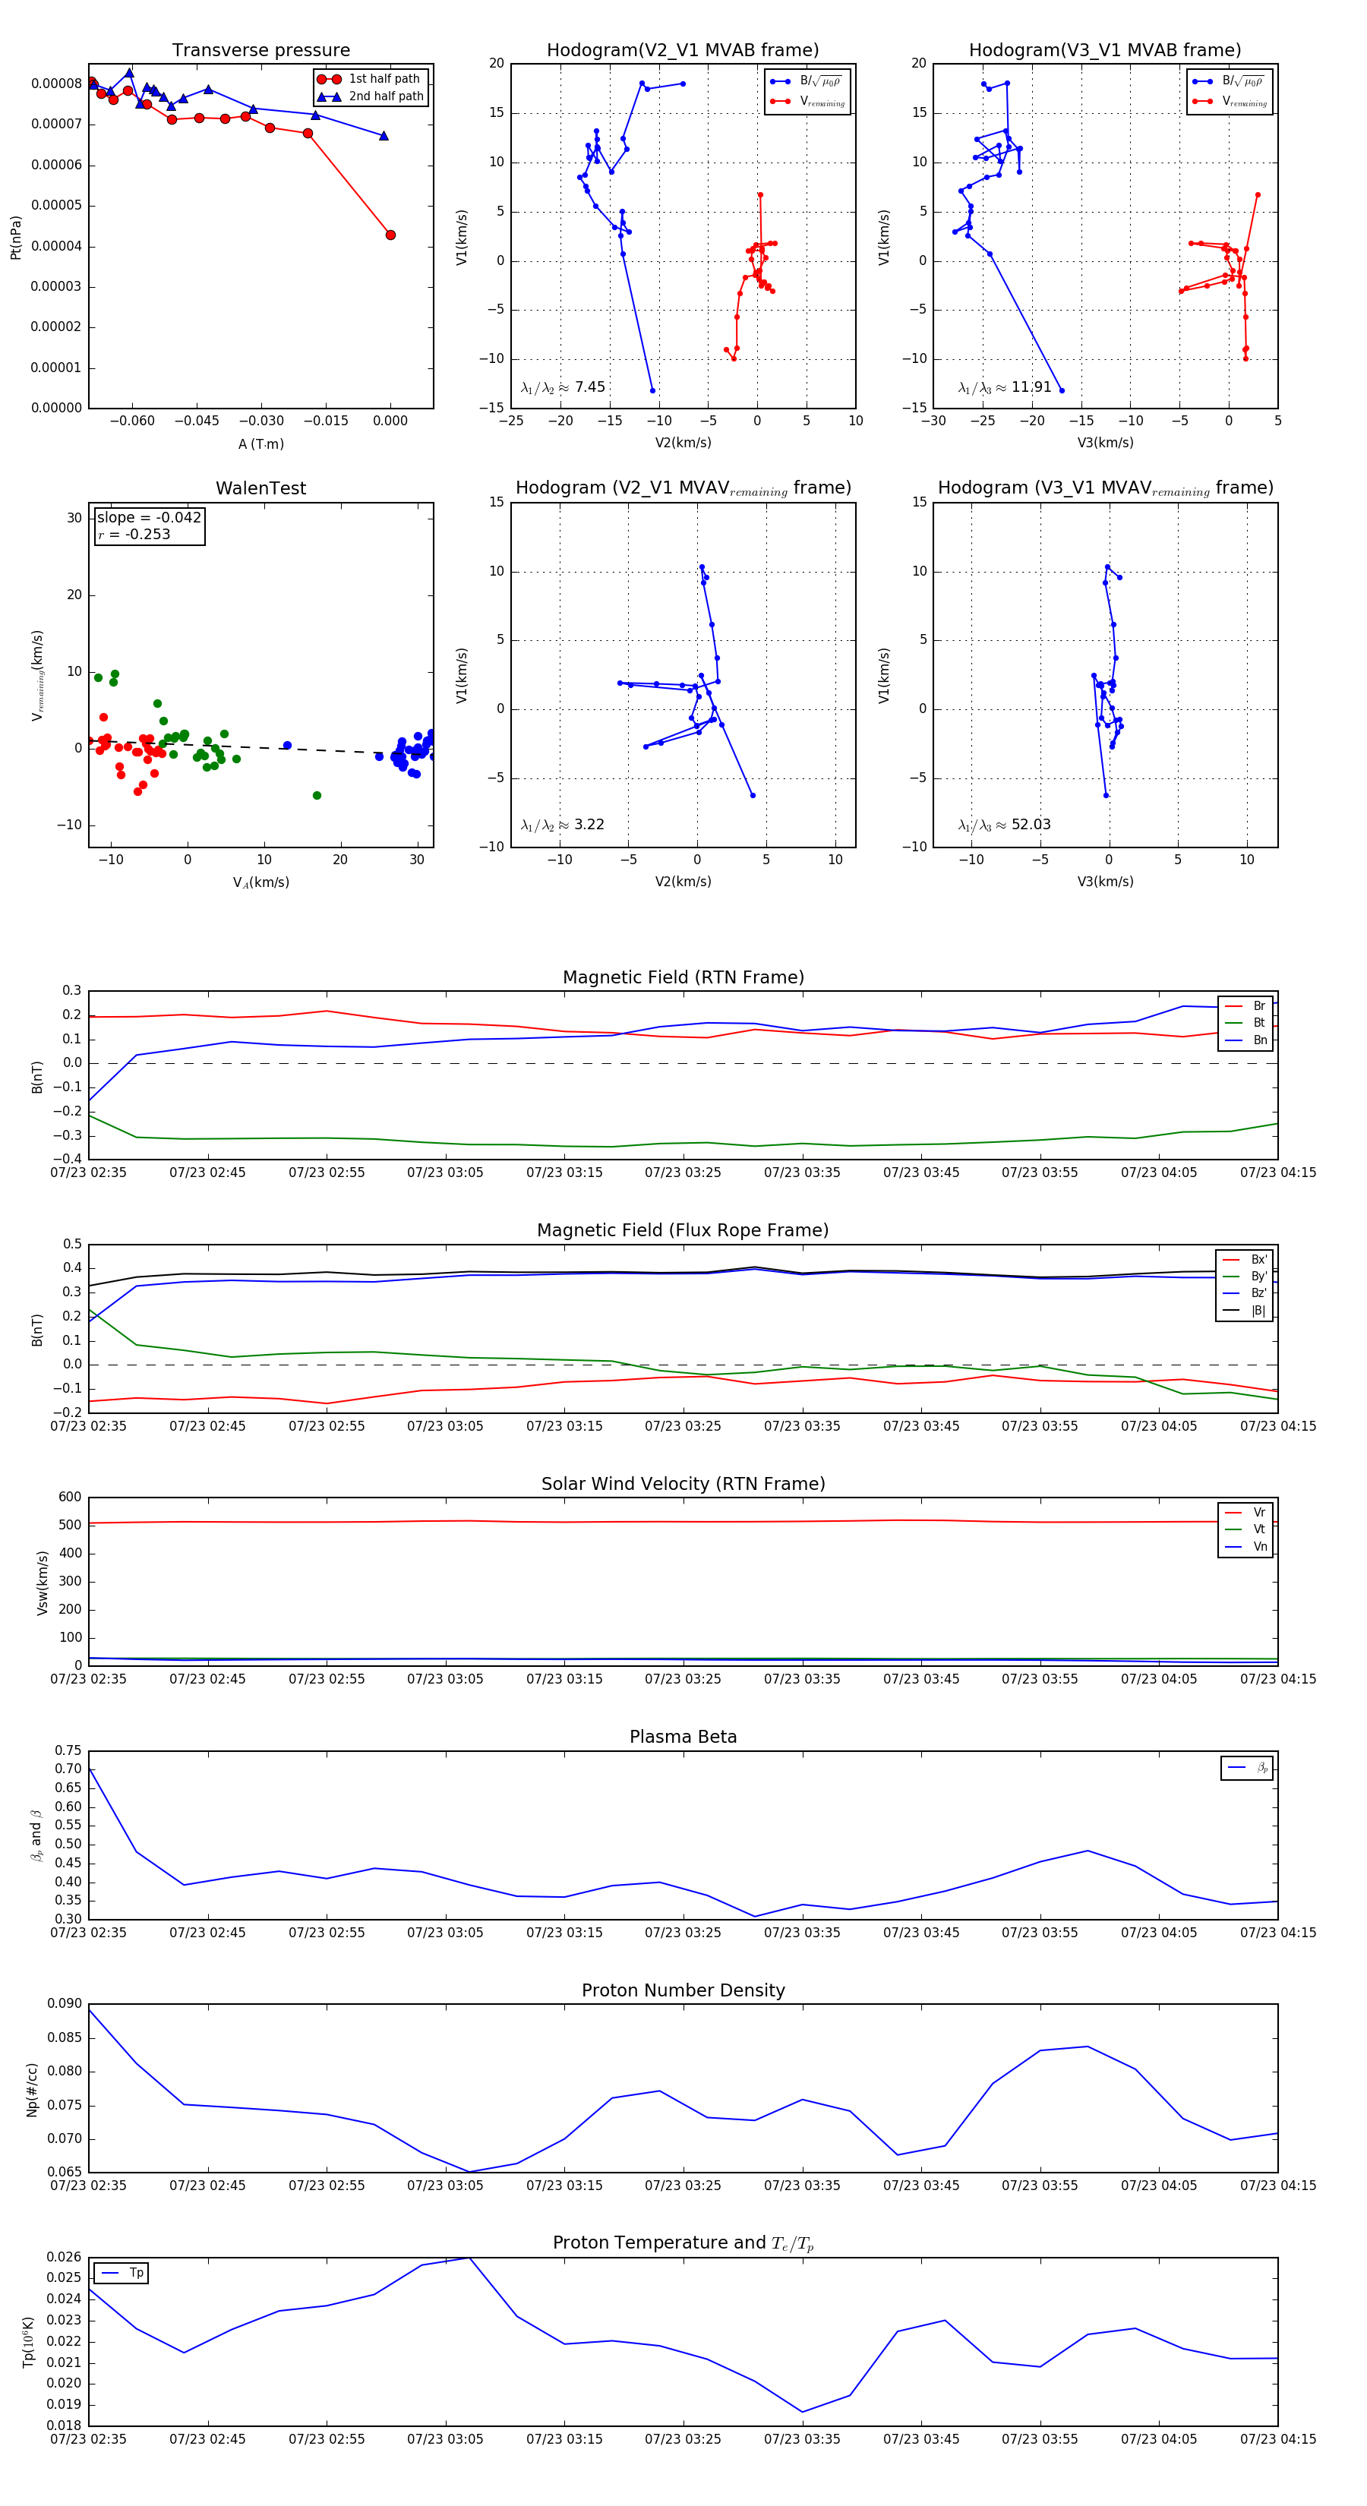Click the 'Bt' legend entry
The image size is (1367, 2506).
(1245, 1024)
